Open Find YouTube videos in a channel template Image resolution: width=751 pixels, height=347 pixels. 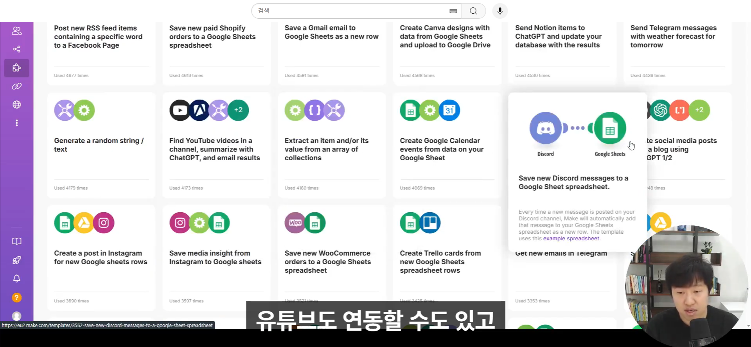[214, 149]
